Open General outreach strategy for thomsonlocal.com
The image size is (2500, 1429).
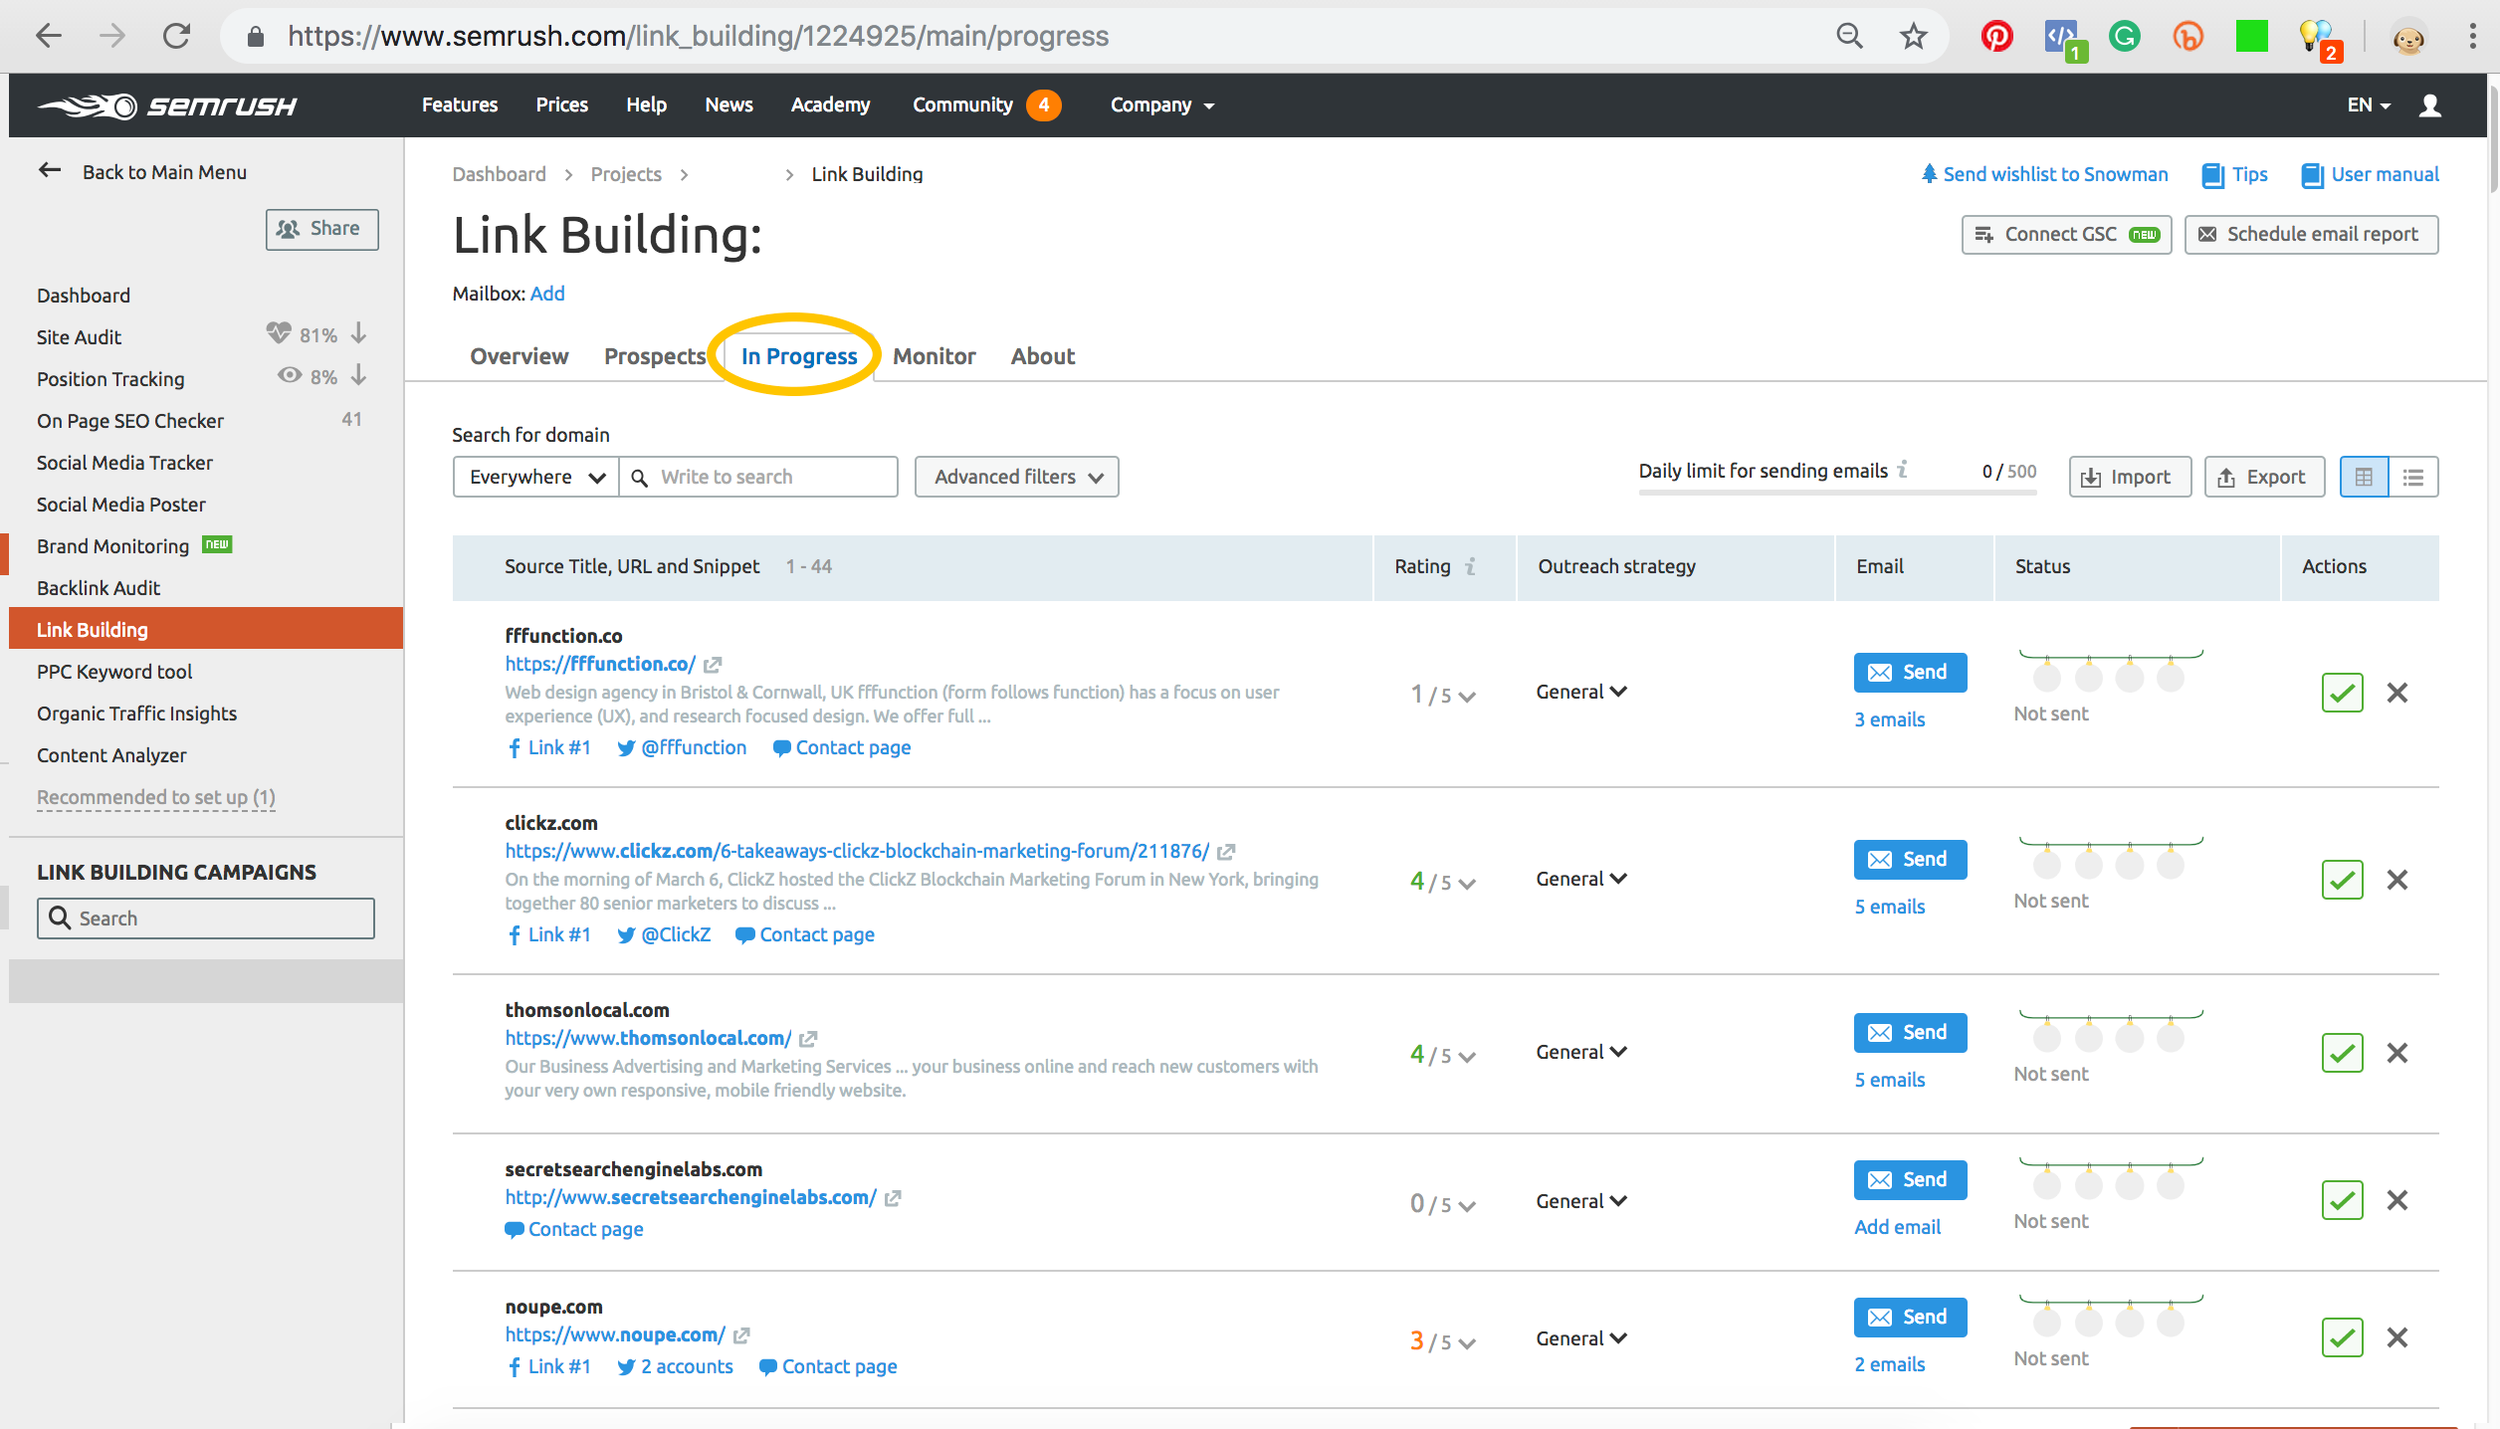(x=1581, y=1052)
